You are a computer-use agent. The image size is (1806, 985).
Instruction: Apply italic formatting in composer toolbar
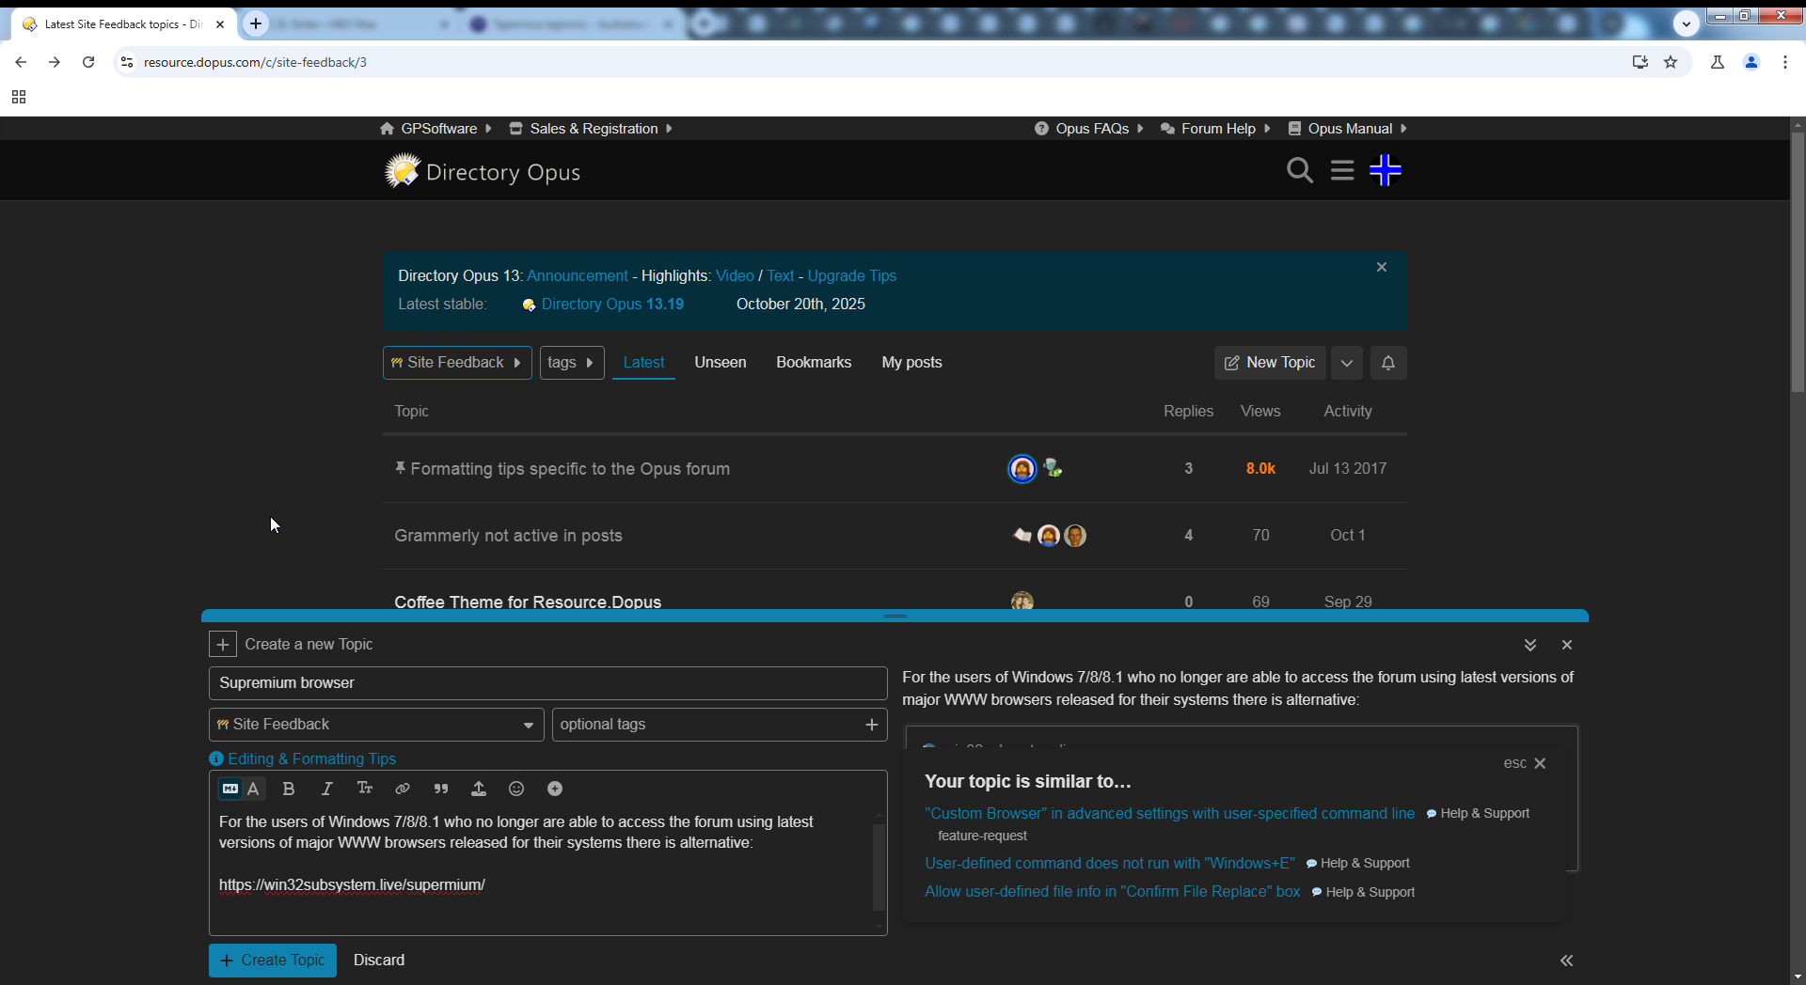click(326, 789)
